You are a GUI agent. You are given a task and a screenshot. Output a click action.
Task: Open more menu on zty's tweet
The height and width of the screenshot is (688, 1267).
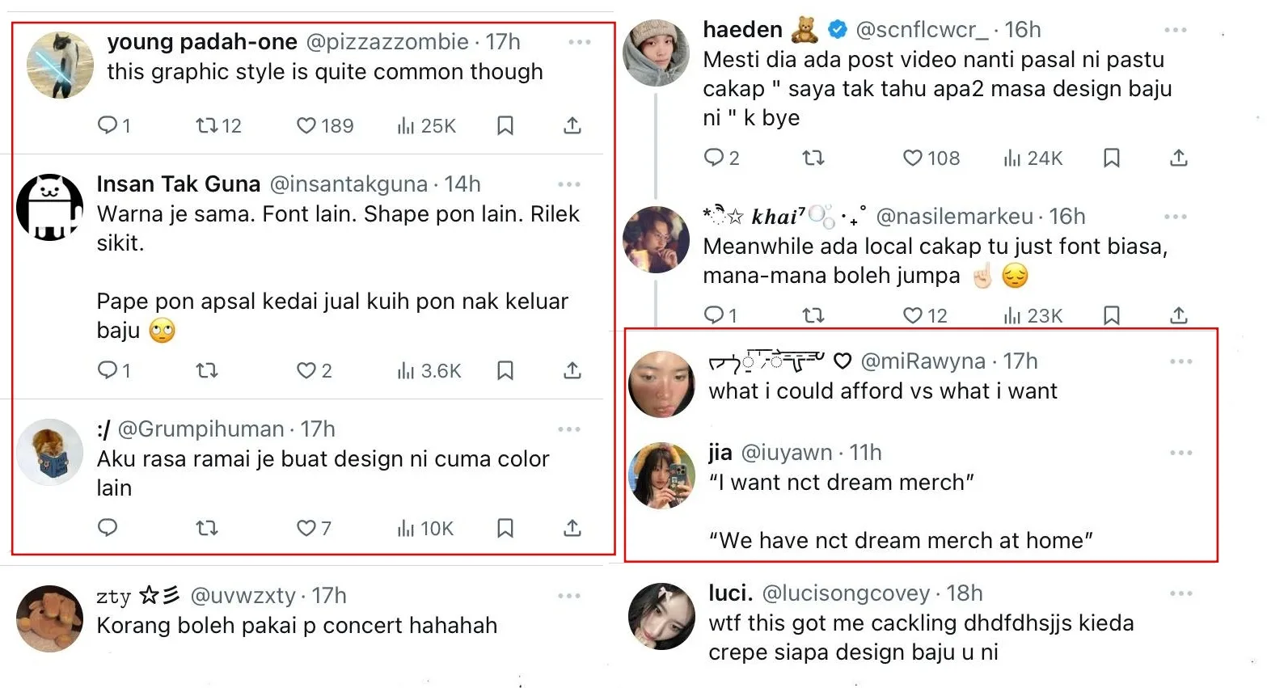(x=569, y=596)
